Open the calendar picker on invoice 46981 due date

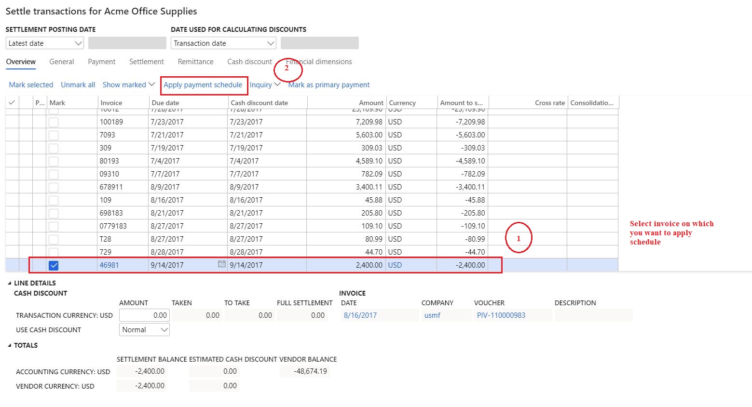(x=221, y=265)
